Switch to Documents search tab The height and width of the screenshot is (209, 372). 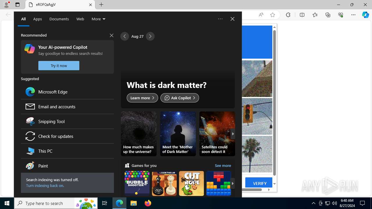pos(59,19)
